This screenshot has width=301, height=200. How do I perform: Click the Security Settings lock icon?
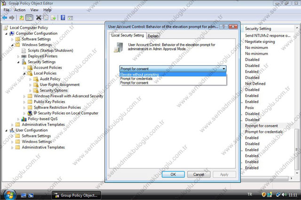(24, 62)
